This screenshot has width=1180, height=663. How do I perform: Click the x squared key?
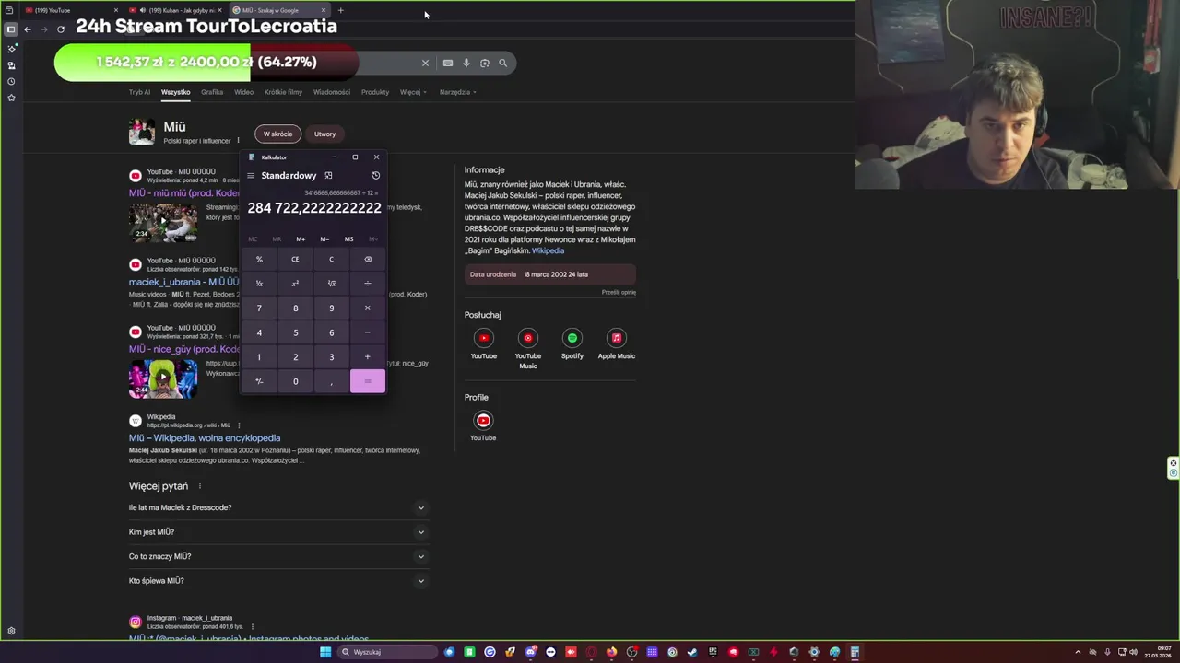[295, 284]
